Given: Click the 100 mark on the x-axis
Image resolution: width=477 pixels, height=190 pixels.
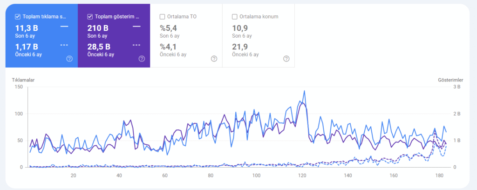Looking at the screenshot, I should (256, 176).
